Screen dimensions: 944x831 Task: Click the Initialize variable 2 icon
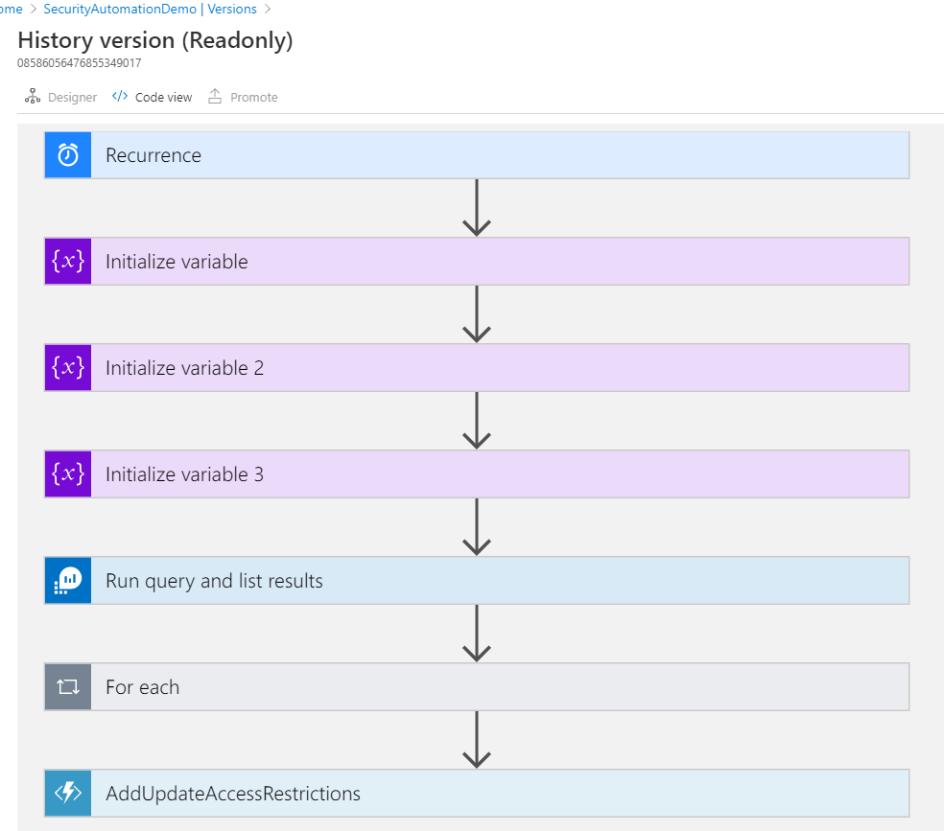point(68,368)
